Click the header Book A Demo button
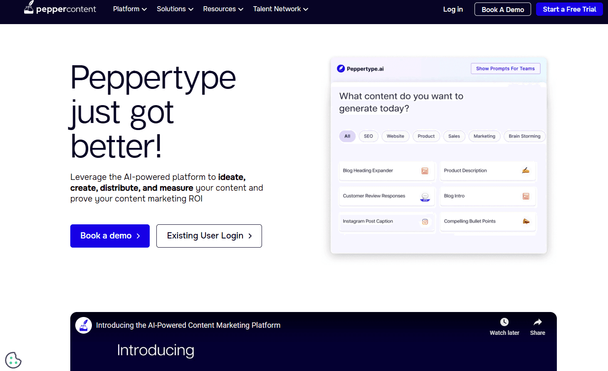The height and width of the screenshot is (371, 608). tap(503, 10)
